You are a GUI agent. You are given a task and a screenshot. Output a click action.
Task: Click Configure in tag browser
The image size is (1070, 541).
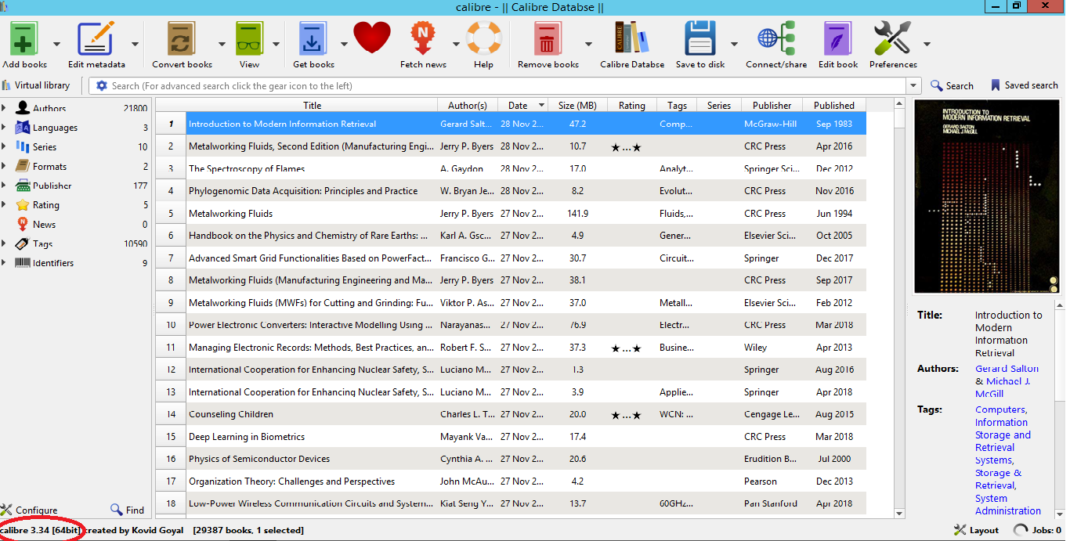click(30, 510)
